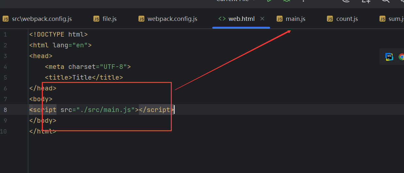The width and height of the screenshot is (404, 173).
Task: Click the charset="UTF-8" meta attribute
Action: pos(98,67)
